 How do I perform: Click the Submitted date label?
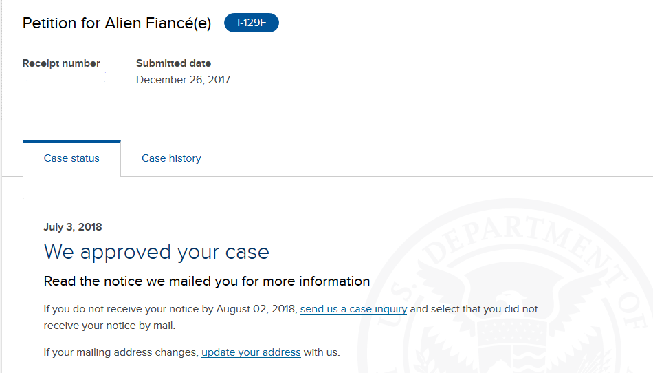[x=174, y=63]
